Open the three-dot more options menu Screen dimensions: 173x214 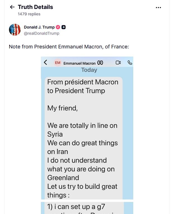[x=158, y=8]
